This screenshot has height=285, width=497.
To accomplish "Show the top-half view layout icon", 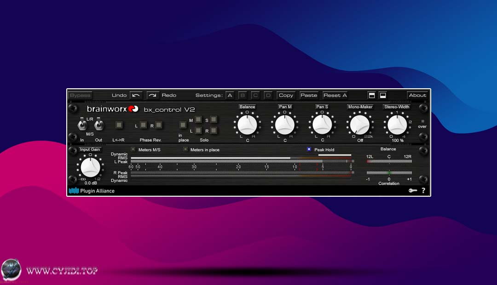I will pyautogui.click(x=372, y=95).
